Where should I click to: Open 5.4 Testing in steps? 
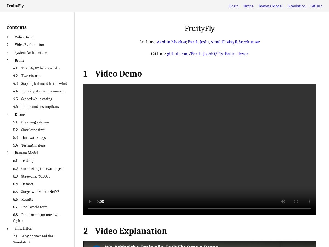(x=29, y=145)
